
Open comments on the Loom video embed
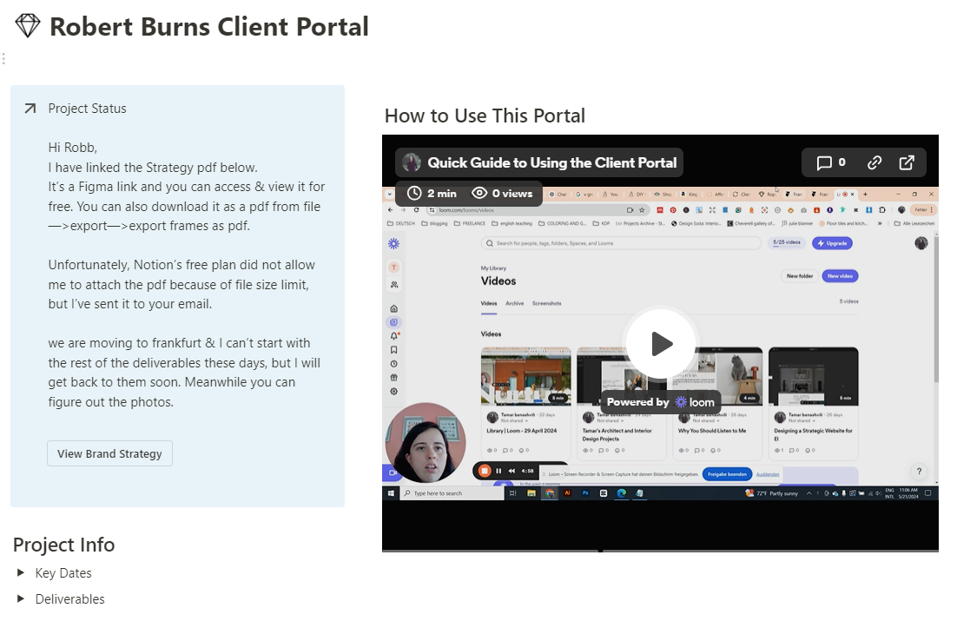point(827,162)
